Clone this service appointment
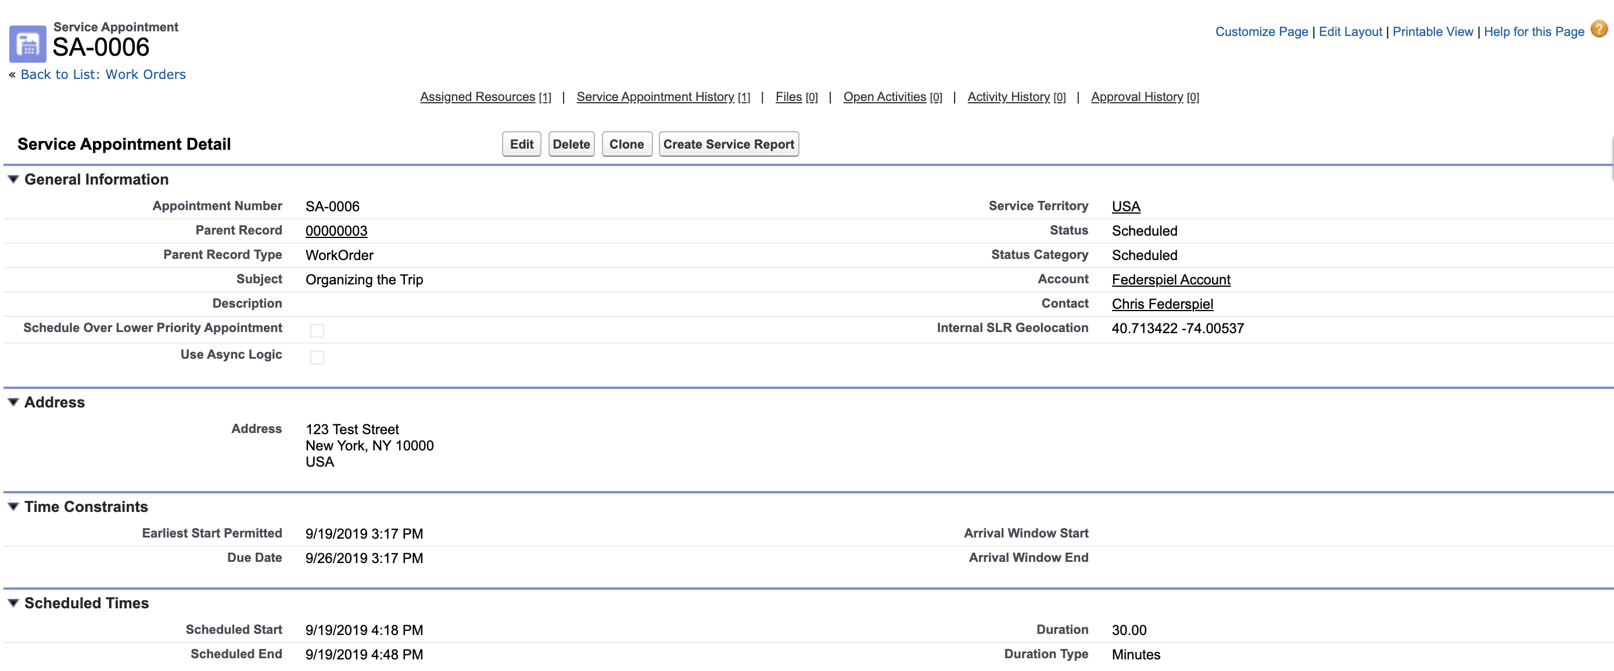 [x=626, y=145]
